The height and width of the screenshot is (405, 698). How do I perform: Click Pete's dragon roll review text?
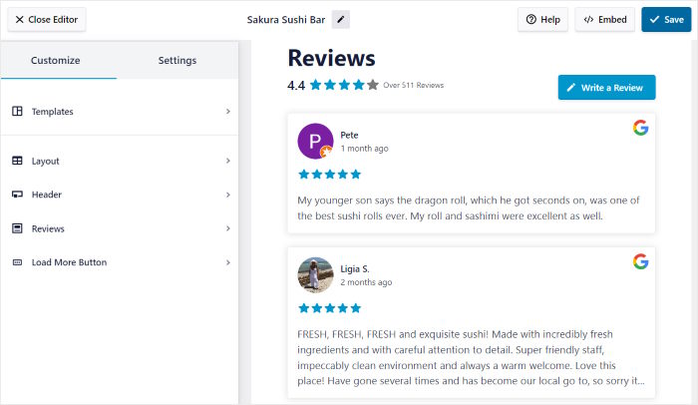click(x=469, y=208)
